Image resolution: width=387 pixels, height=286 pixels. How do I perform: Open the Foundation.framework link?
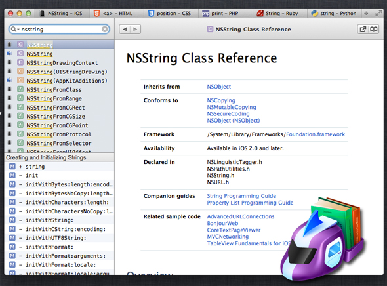[316, 134]
